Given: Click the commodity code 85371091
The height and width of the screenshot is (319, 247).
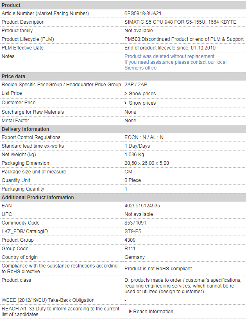Looking at the screenshot, I should tap(135, 223).
